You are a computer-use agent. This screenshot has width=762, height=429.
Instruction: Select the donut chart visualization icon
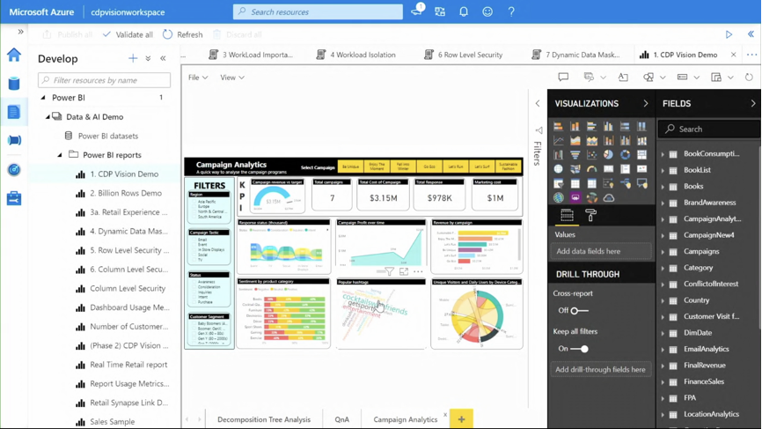pos(625,155)
